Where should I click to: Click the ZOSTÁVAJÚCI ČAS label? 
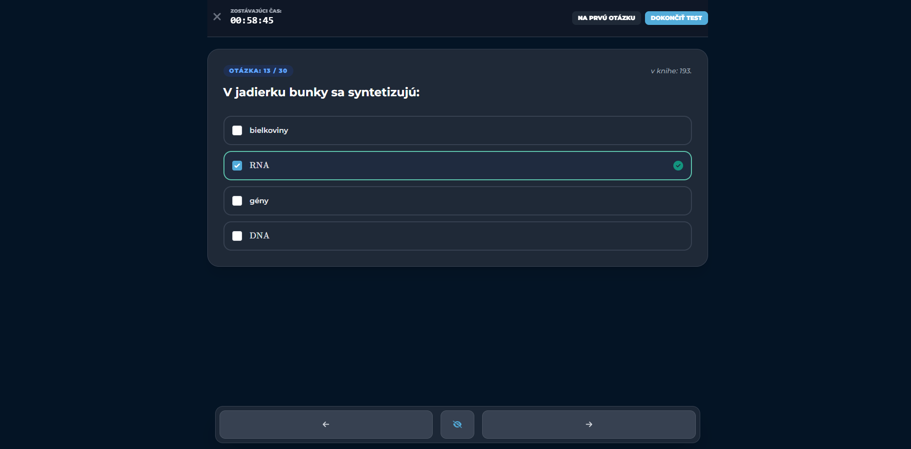coord(256,11)
